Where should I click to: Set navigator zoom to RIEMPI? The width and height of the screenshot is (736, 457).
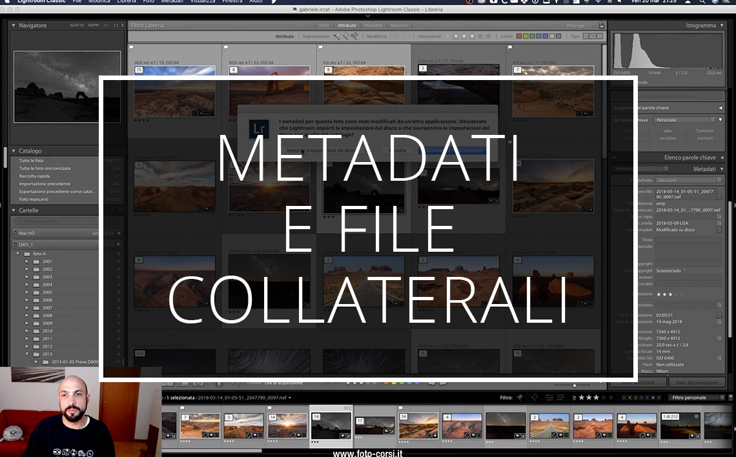click(x=94, y=25)
